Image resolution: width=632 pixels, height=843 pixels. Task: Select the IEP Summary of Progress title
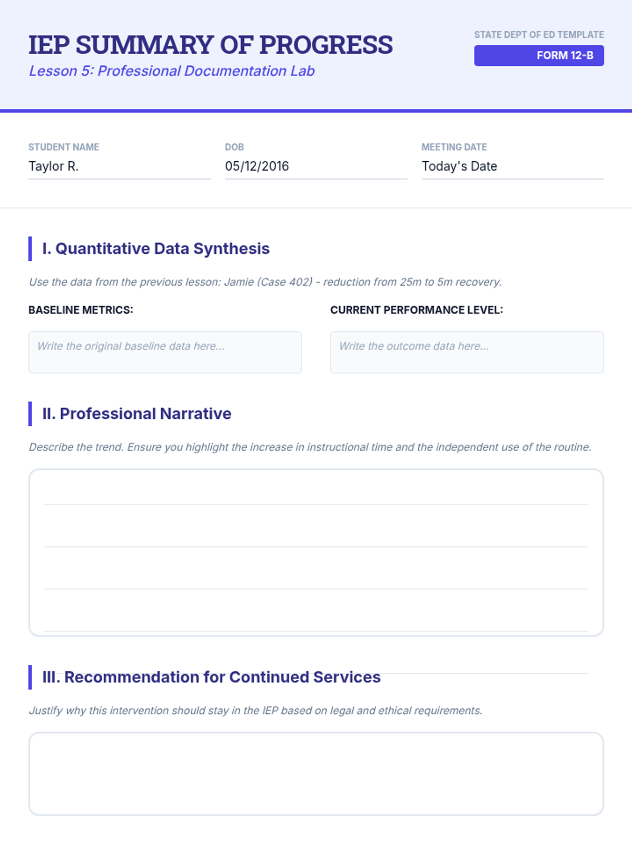tap(211, 45)
